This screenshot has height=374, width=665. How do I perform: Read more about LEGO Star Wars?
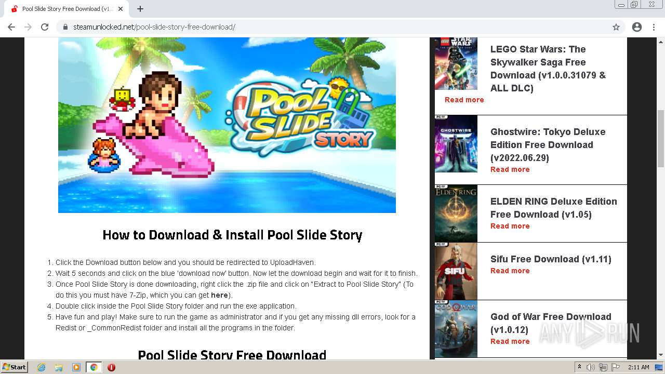click(464, 100)
